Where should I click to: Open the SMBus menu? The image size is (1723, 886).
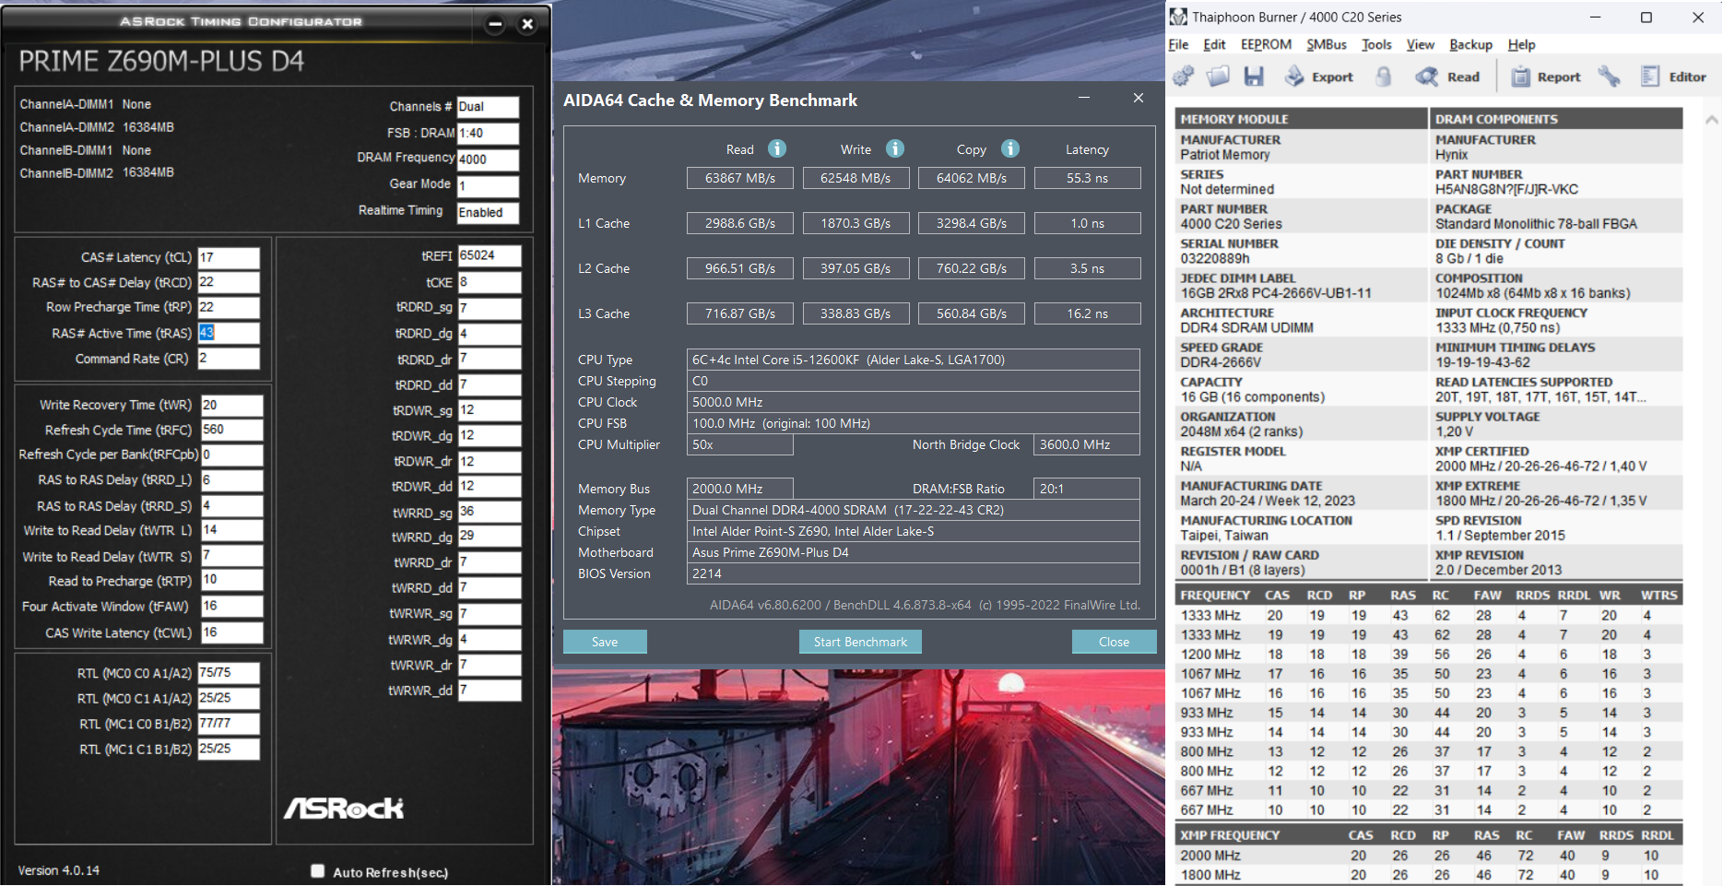pos(1326,44)
